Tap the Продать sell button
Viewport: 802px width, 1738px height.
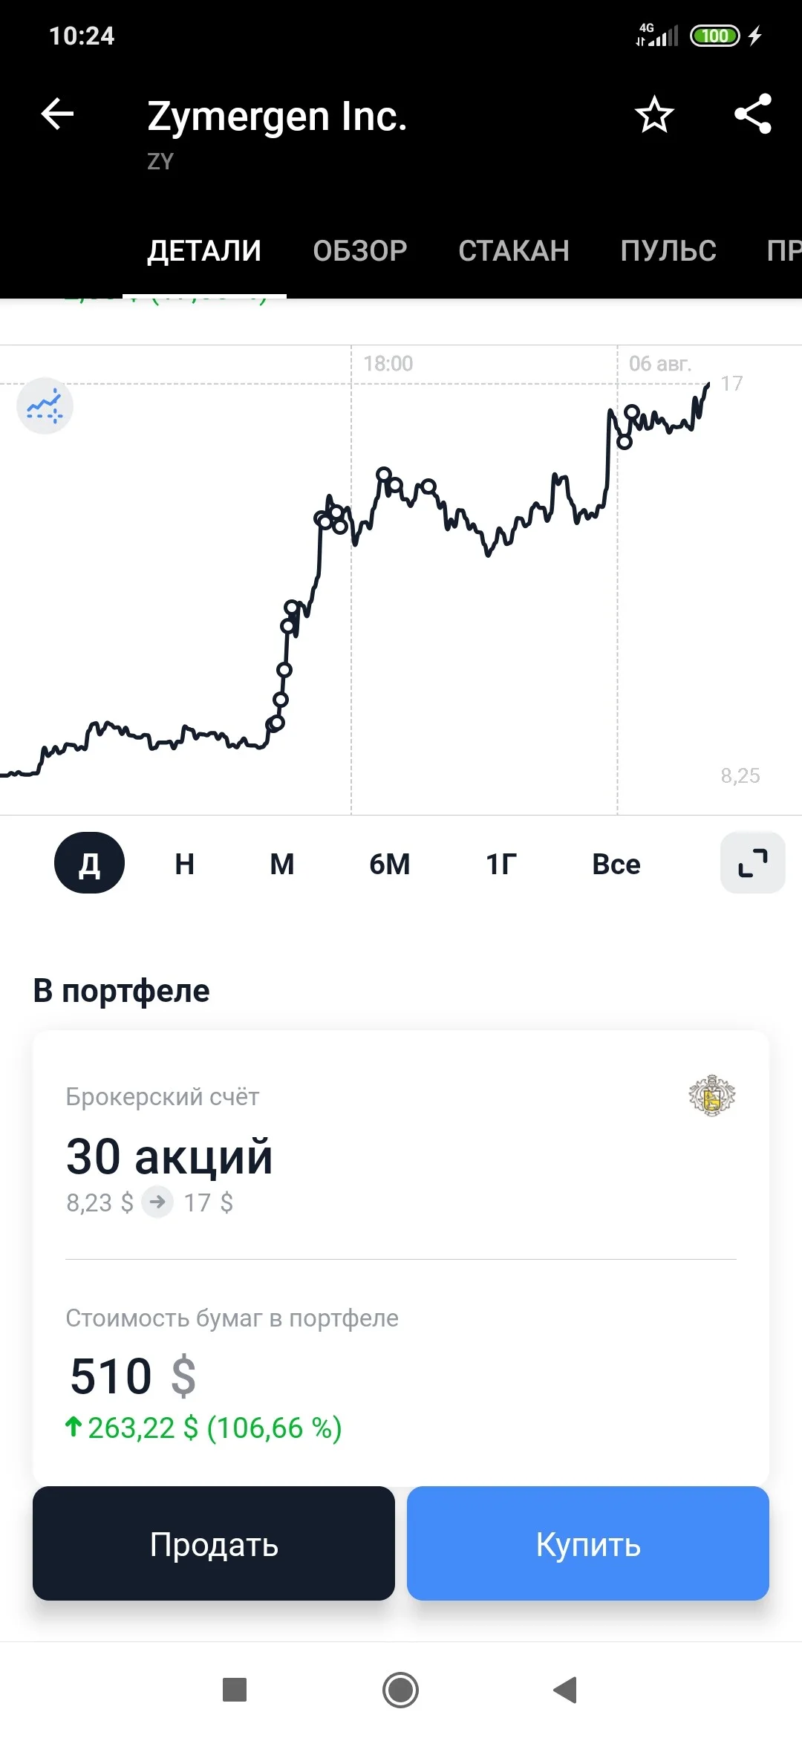coord(214,1543)
